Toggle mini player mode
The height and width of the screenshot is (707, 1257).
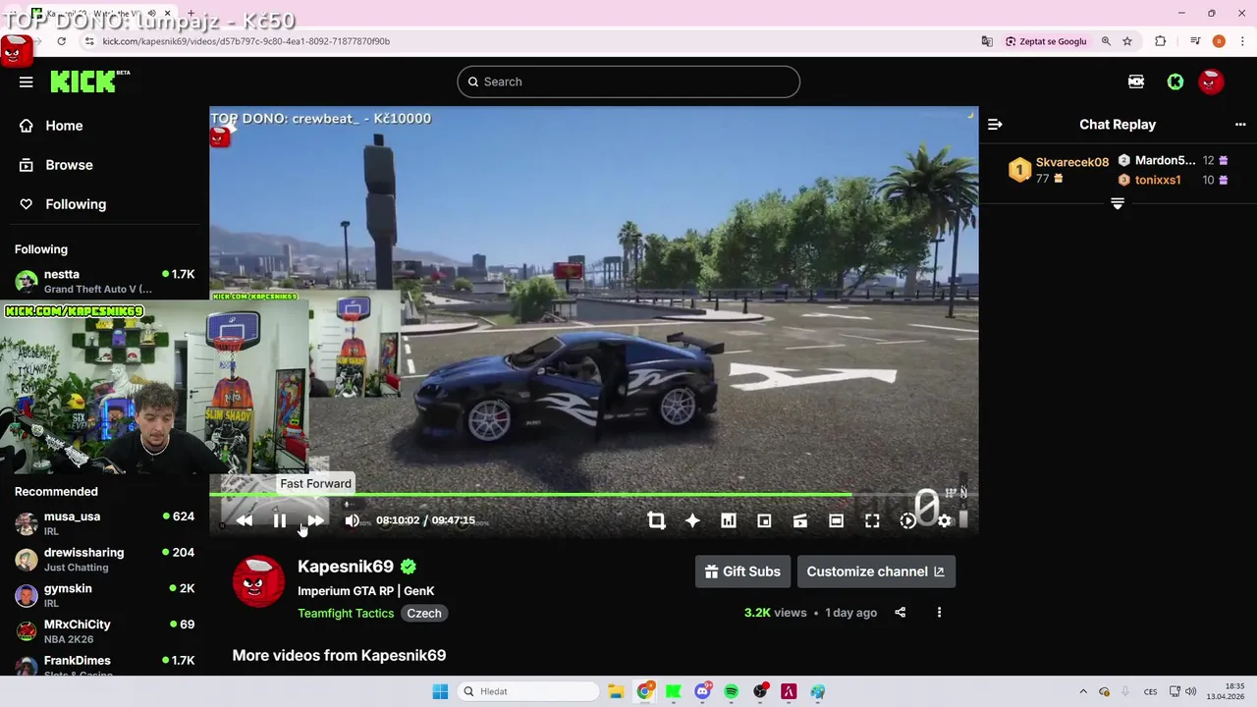[764, 520]
